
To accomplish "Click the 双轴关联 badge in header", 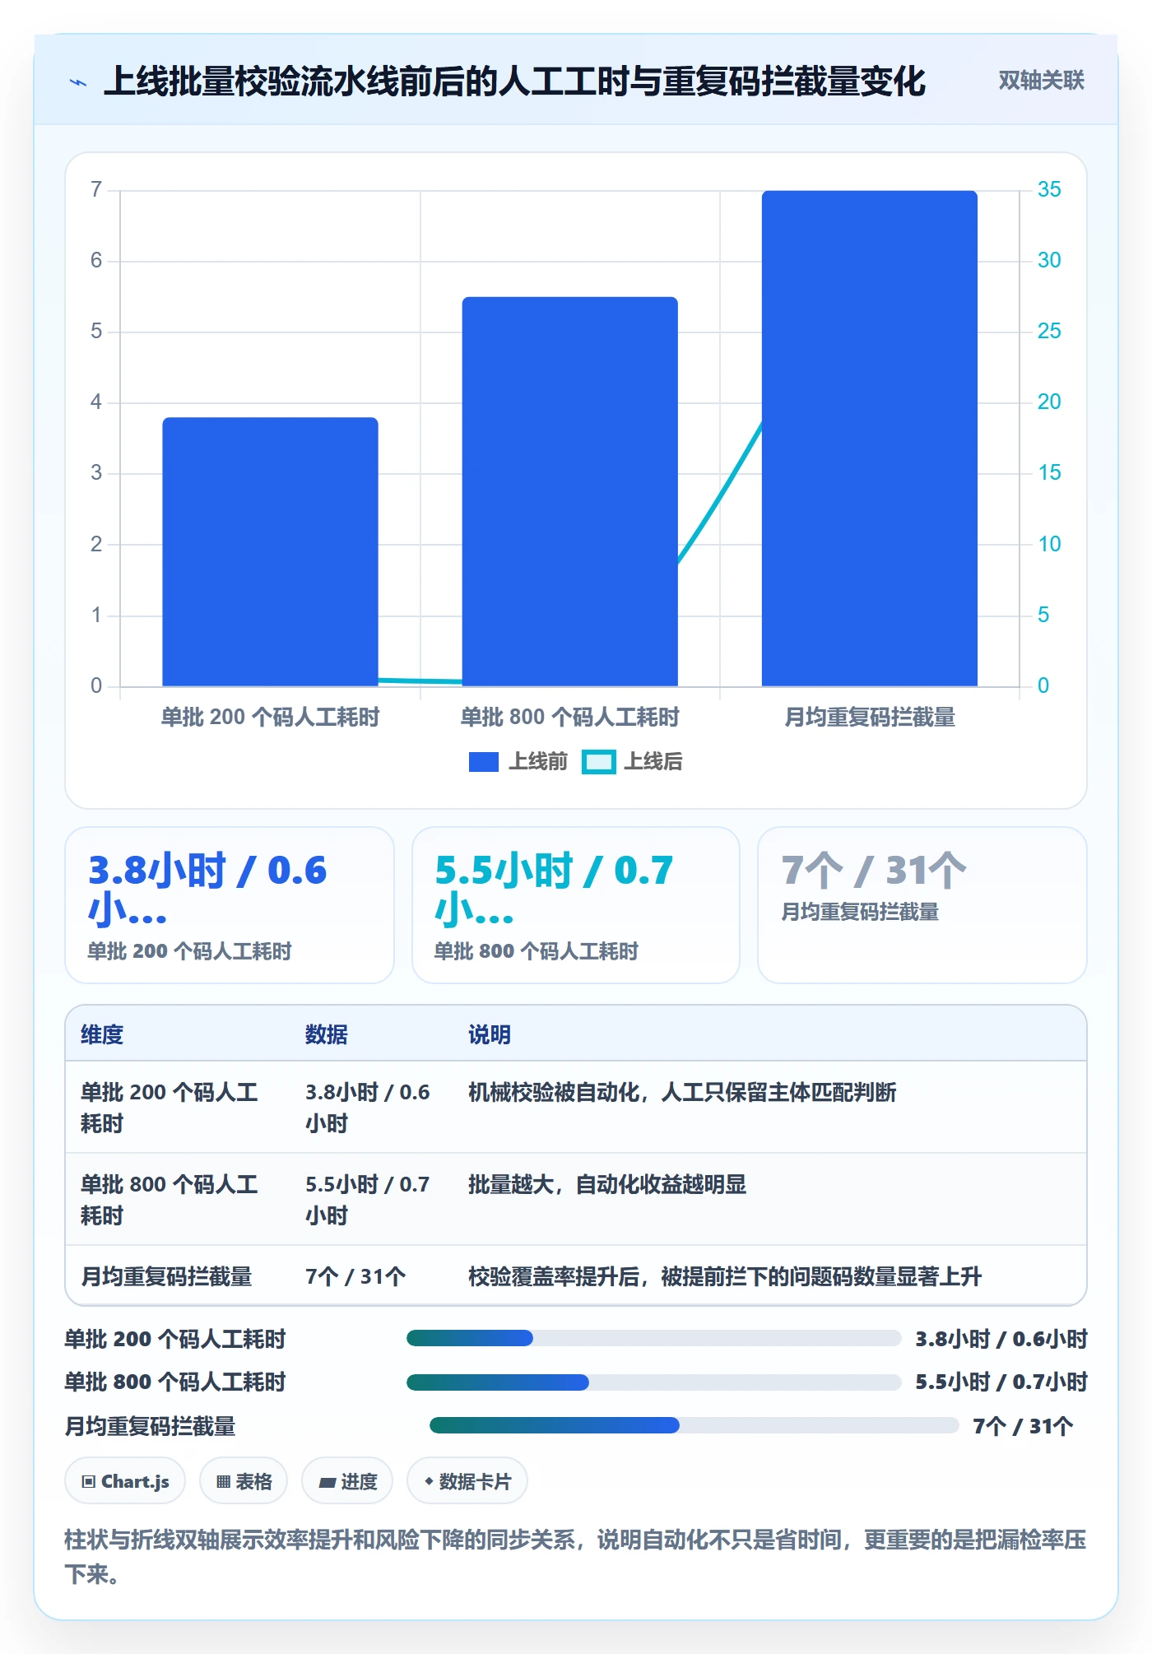I will [x=1041, y=81].
